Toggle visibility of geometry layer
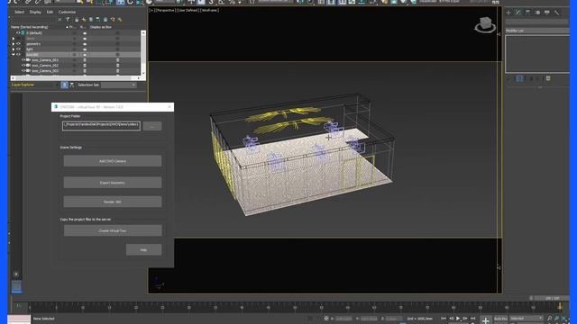The image size is (577, 324). point(18,44)
